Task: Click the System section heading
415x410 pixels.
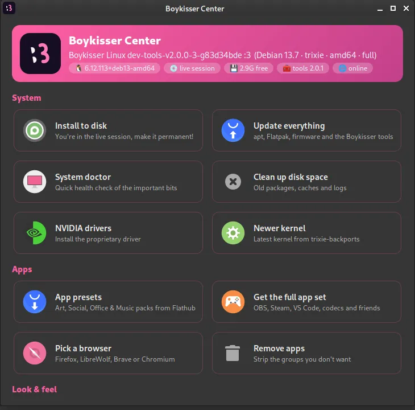Action: tap(27, 98)
